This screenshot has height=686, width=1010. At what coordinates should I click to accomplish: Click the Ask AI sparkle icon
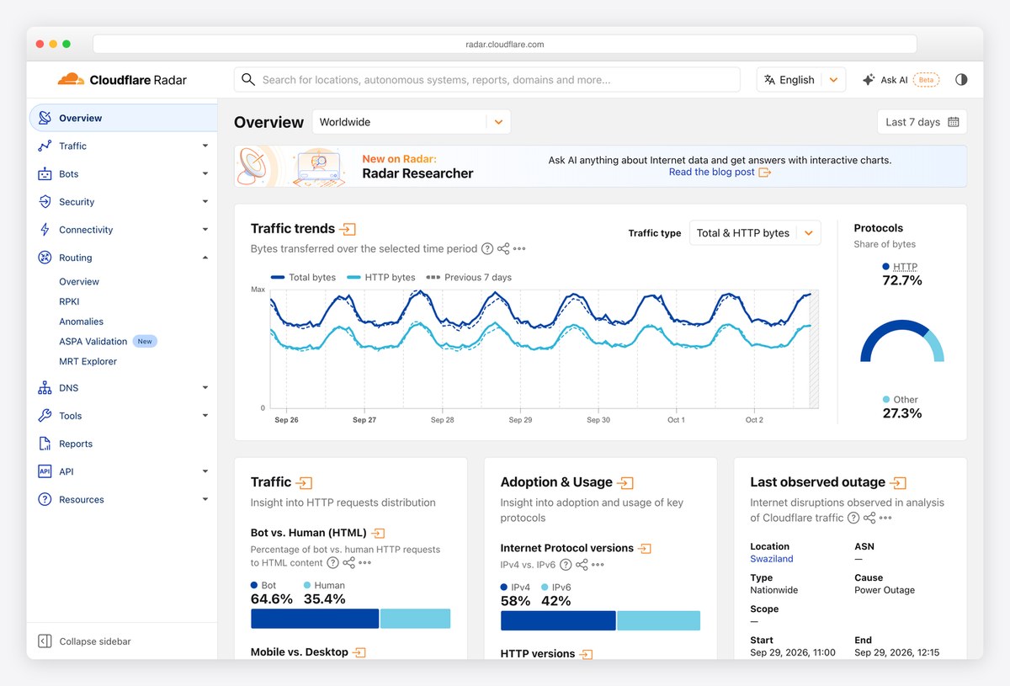coord(869,80)
